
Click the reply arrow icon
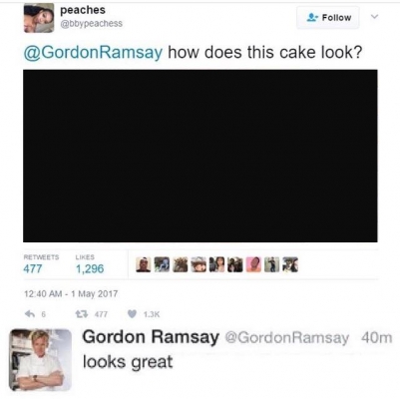30,314
